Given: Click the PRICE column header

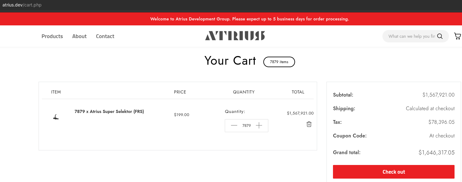Looking at the screenshot, I should (x=180, y=92).
